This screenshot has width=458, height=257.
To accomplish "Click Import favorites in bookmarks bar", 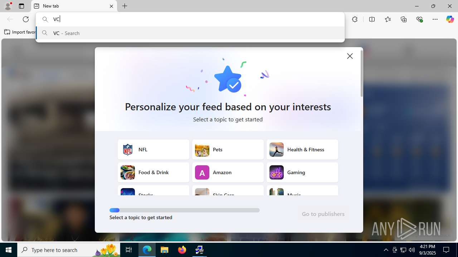I will (x=20, y=32).
